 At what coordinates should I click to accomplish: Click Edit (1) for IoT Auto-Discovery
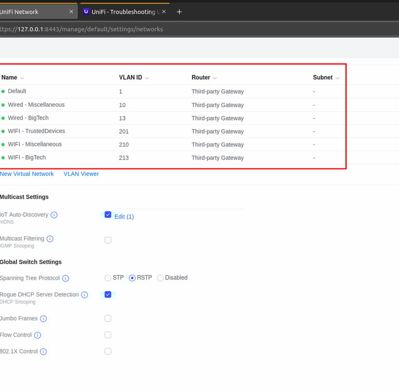[124, 217]
